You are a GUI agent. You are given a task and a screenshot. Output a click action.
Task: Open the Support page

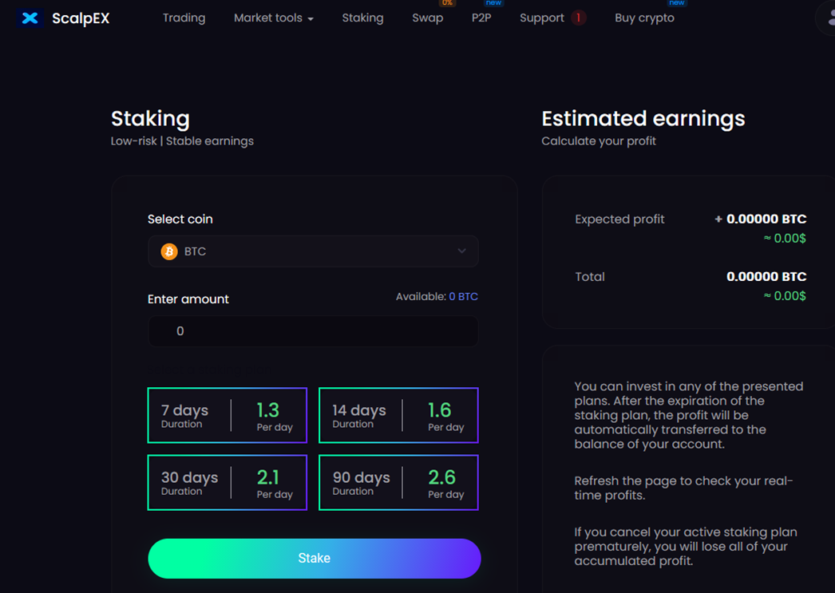541,18
